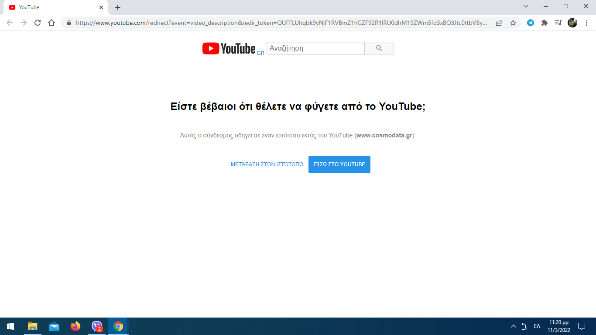Restore down the Chrome window
Viewport: 596px width, 335px height.
click(x=566, y=6)
